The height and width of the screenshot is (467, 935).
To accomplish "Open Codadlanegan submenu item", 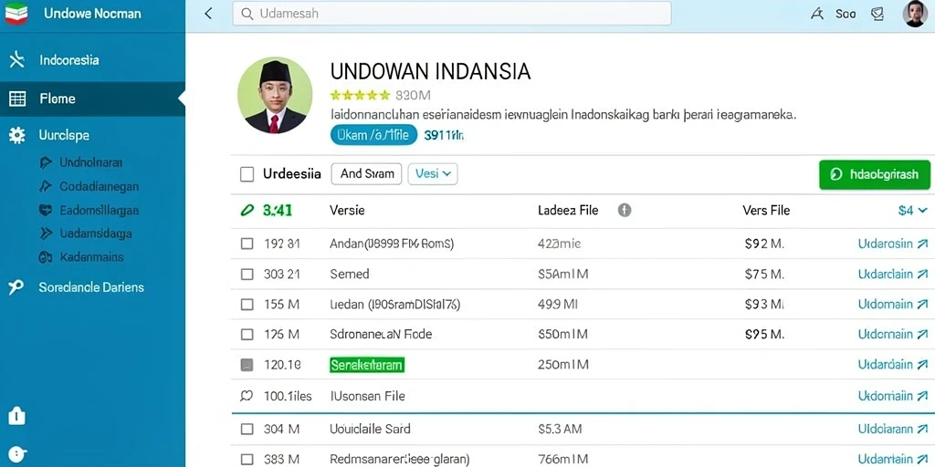I will (x=99, y=186).
